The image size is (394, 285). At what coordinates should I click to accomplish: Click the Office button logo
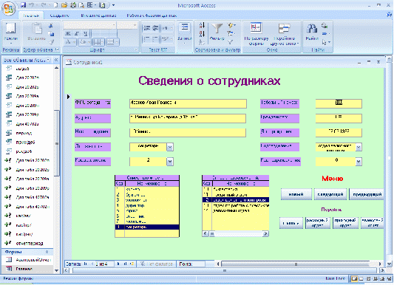click(x=9, y=8)
